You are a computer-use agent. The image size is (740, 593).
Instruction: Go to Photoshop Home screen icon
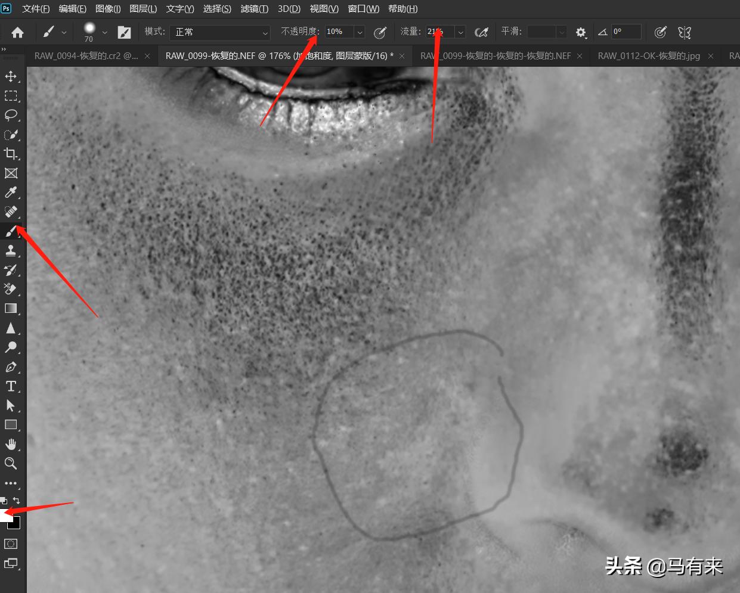pyautogui.click(x=18, y=32)
